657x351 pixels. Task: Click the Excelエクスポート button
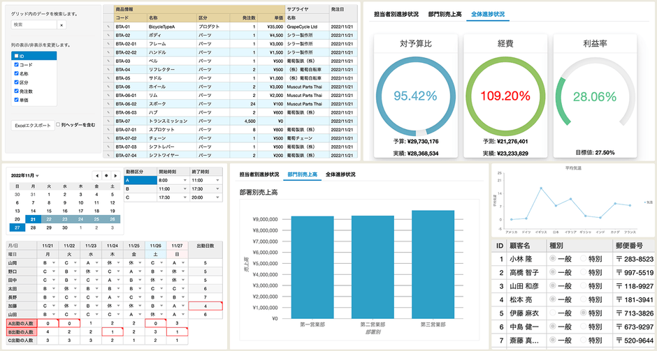(x=33, y=126)
